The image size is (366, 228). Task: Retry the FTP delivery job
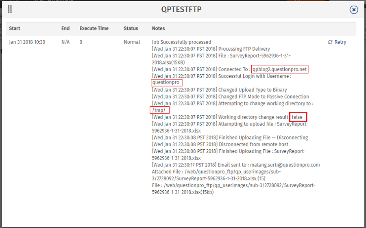[337, 42]
